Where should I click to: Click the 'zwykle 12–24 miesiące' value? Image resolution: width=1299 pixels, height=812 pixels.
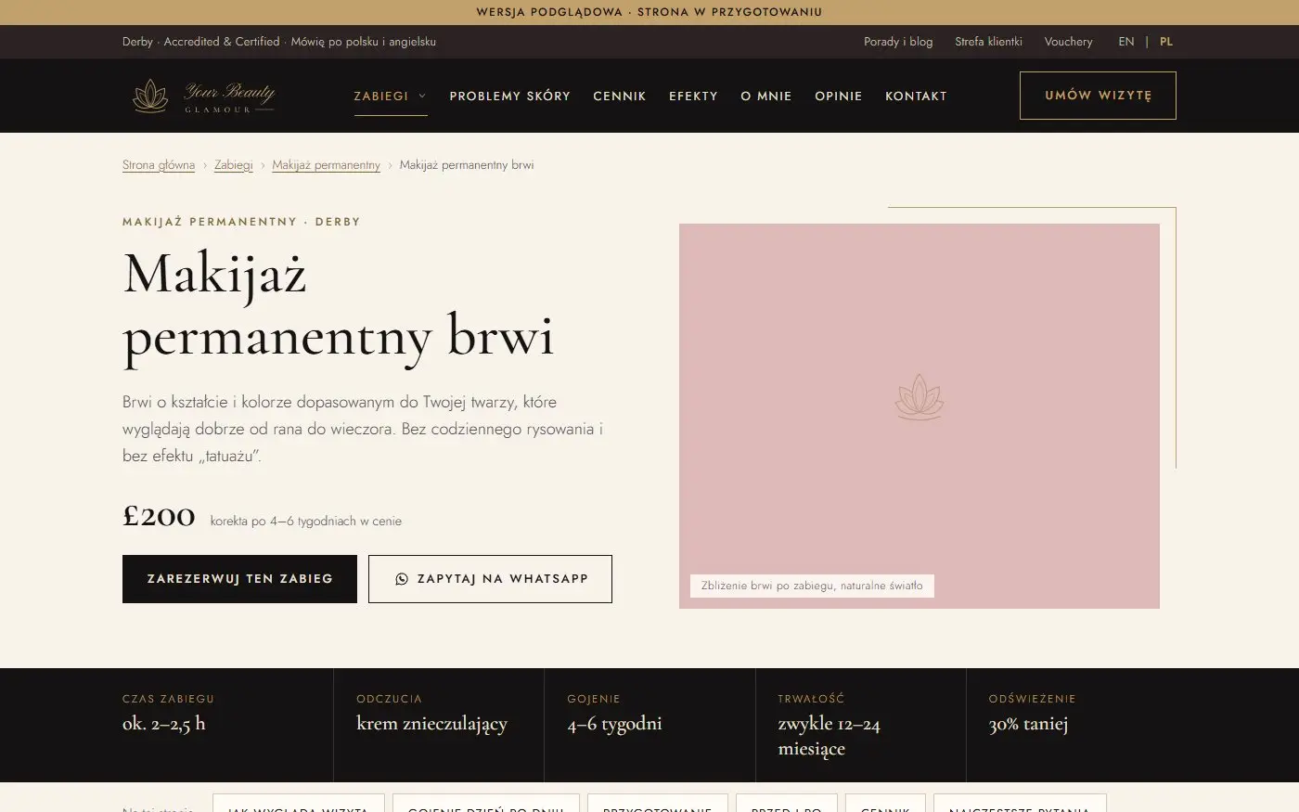click(x=830, y=736)
